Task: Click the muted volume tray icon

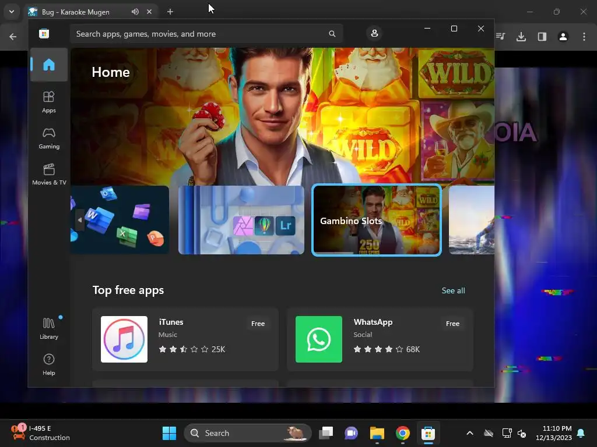Action: tap(522, 433)
